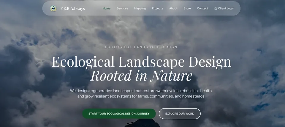Screen dimensions: 285x127
Task: Select Projects in the navigation bar
Action: (157, 8)
